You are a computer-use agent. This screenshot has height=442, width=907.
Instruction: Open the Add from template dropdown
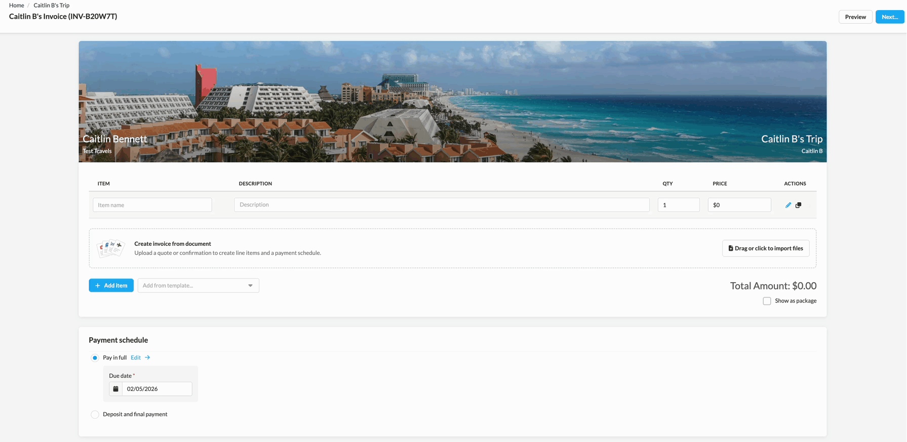pyautogui.click(x=198, y=286)
